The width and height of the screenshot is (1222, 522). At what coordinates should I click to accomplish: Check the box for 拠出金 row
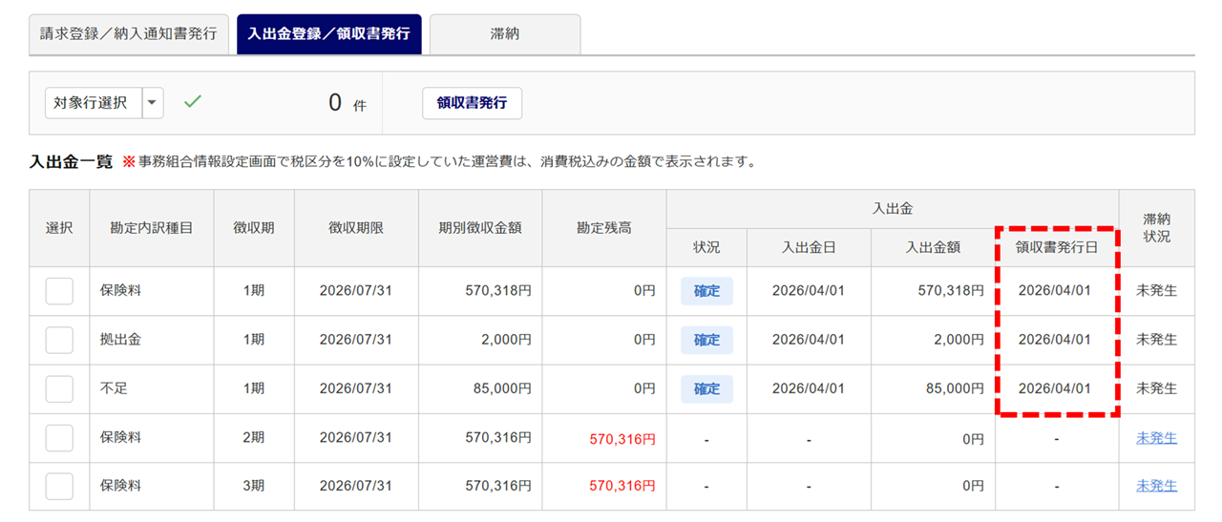tap(59, 340)
